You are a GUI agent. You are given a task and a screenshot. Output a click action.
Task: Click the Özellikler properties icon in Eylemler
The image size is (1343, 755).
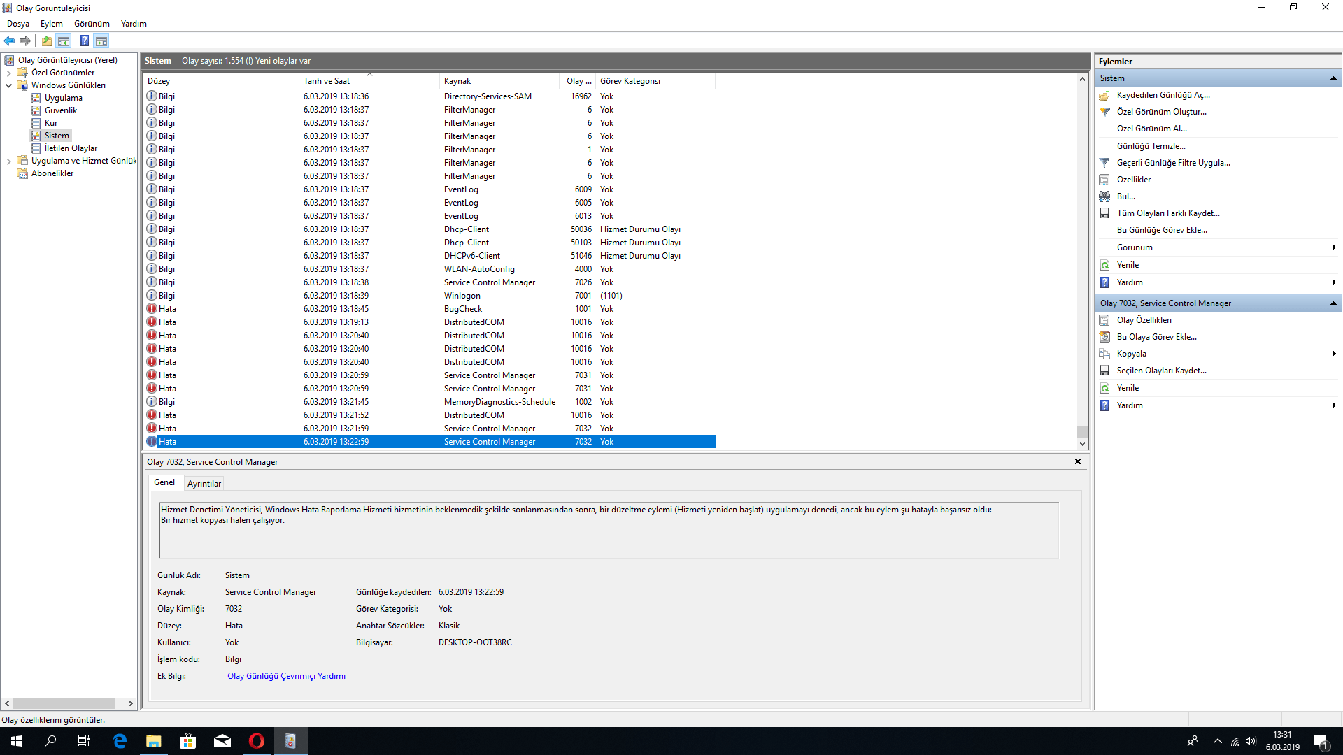point(1104,180)
